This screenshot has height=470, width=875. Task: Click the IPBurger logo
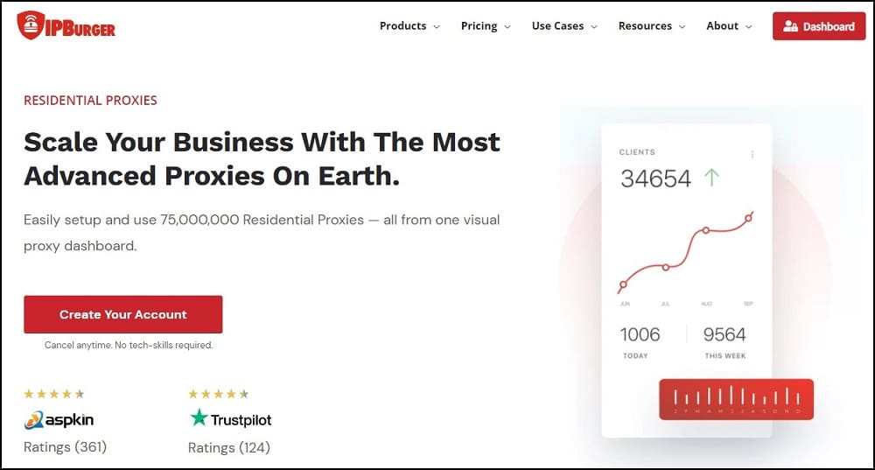(66, 25)
